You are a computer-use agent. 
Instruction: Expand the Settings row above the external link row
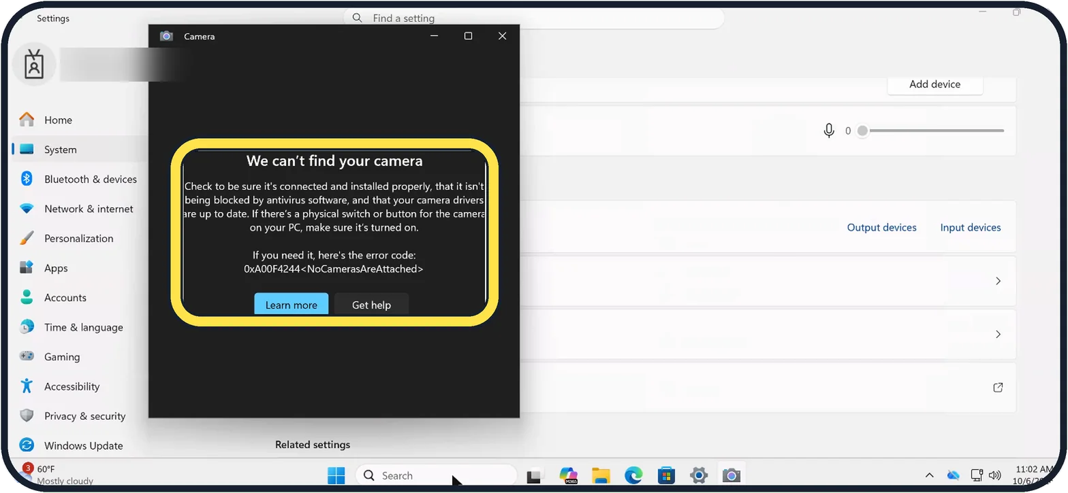click(998, 334)
